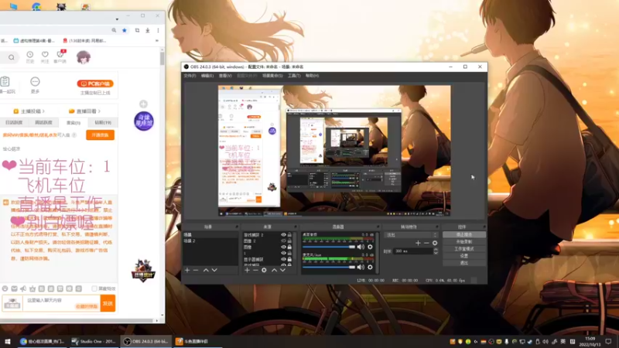The image size is (619, 348).
Task: Toggle visibility of source named 1
Action: click(283, 253)
